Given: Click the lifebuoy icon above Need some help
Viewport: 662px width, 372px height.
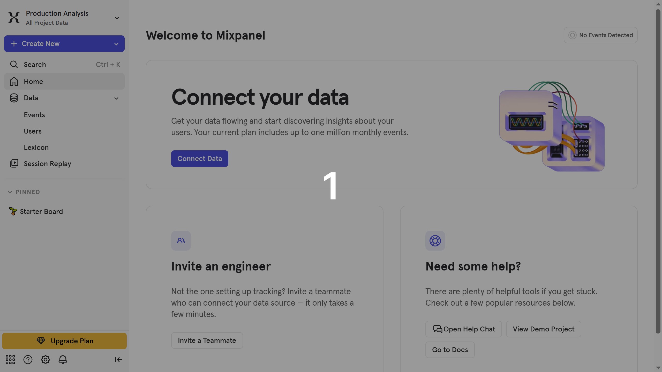Looking at the screenshot, I should click(435, 241).
